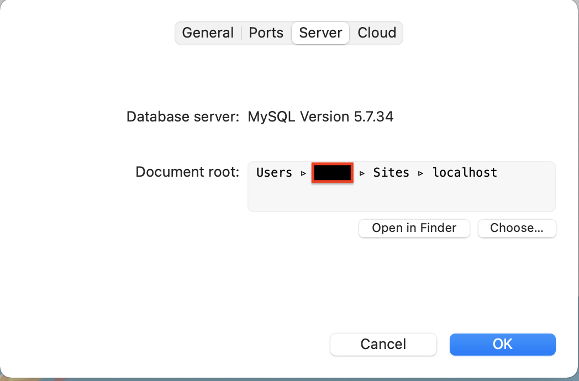Screen dimensions: 579x381
Task: Open the Ports tab
Action: coord(266,33)
